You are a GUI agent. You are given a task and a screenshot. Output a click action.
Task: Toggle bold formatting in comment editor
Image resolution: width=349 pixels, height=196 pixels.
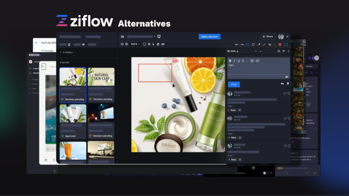230,61
